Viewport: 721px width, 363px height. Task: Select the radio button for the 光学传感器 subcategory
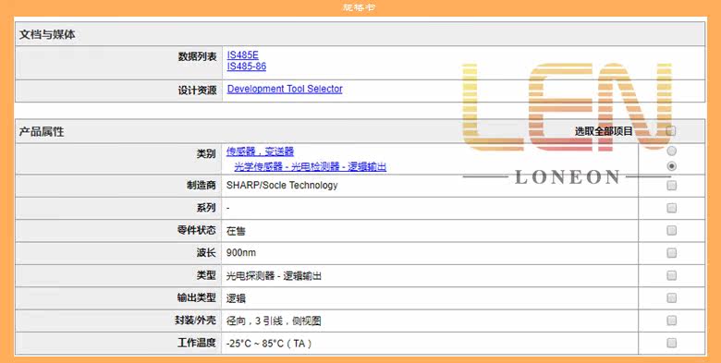[671, 166]
